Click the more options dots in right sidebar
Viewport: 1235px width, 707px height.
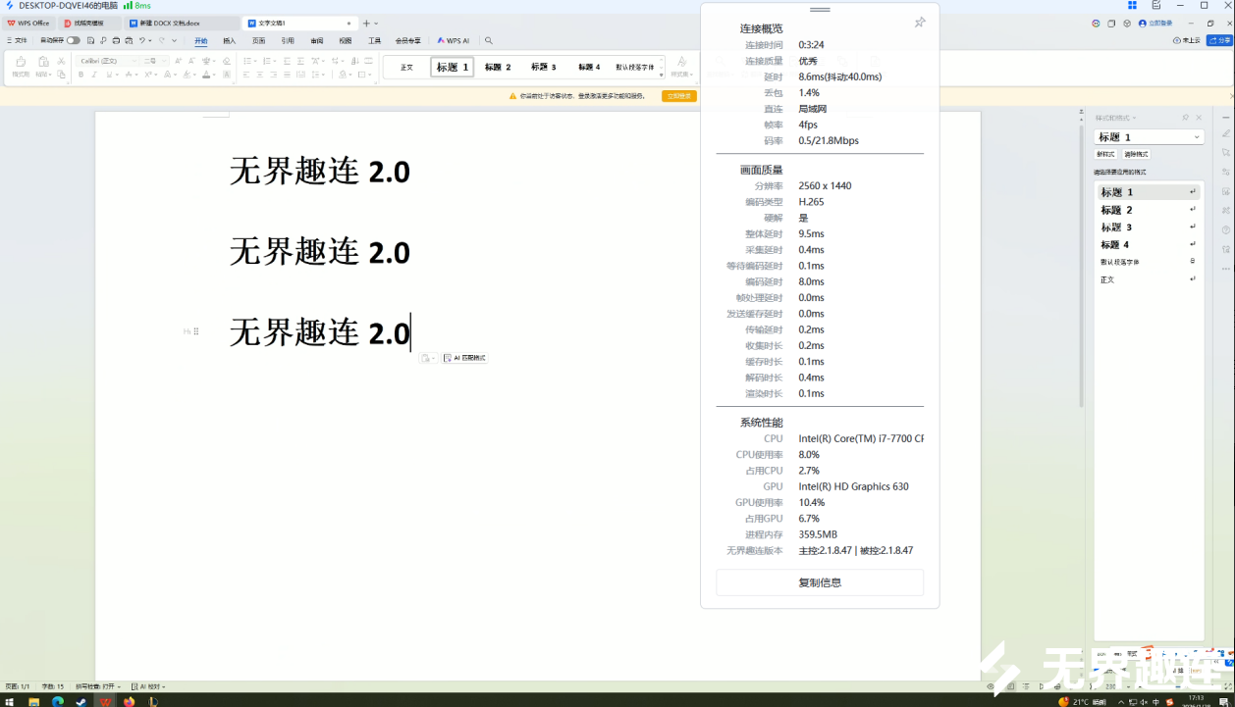point(1225,268)
